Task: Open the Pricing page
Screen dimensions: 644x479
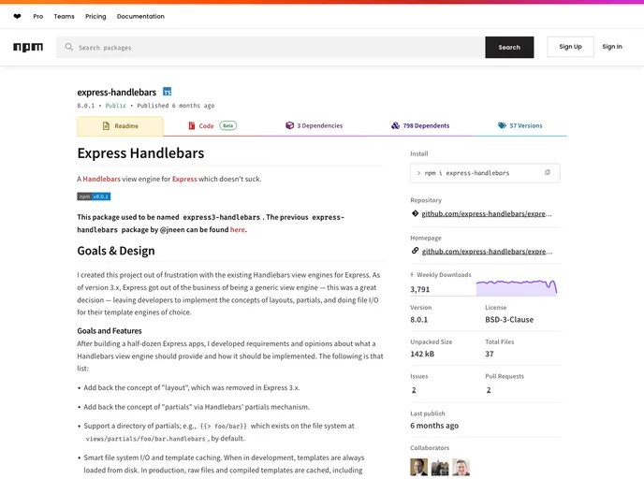Action: 95,17
